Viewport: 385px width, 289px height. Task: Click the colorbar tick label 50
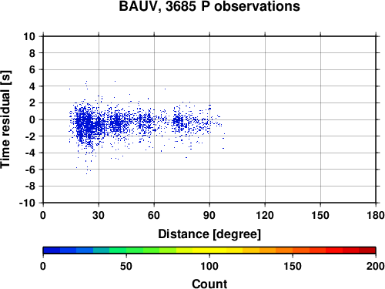tap(126, 266)
